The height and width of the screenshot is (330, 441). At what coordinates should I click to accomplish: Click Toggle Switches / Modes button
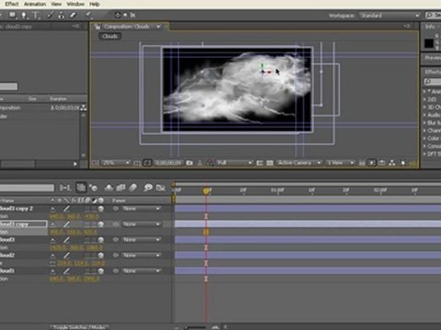point(80,327)
